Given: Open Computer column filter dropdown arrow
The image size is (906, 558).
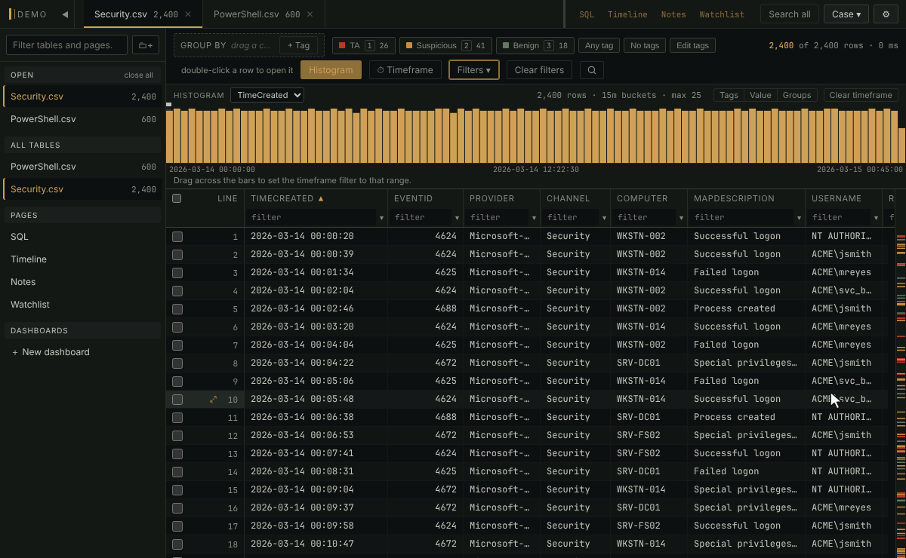Looking at the screenshot, I should (681, 217).
